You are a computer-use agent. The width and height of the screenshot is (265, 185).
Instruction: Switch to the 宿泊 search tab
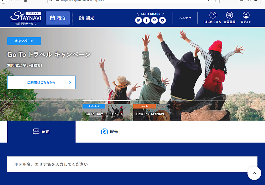(x=41, y=132)
